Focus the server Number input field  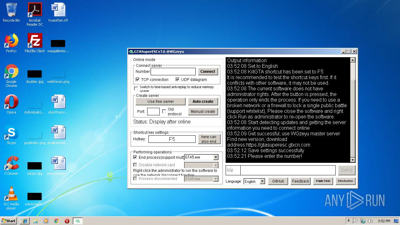point(173,72)
